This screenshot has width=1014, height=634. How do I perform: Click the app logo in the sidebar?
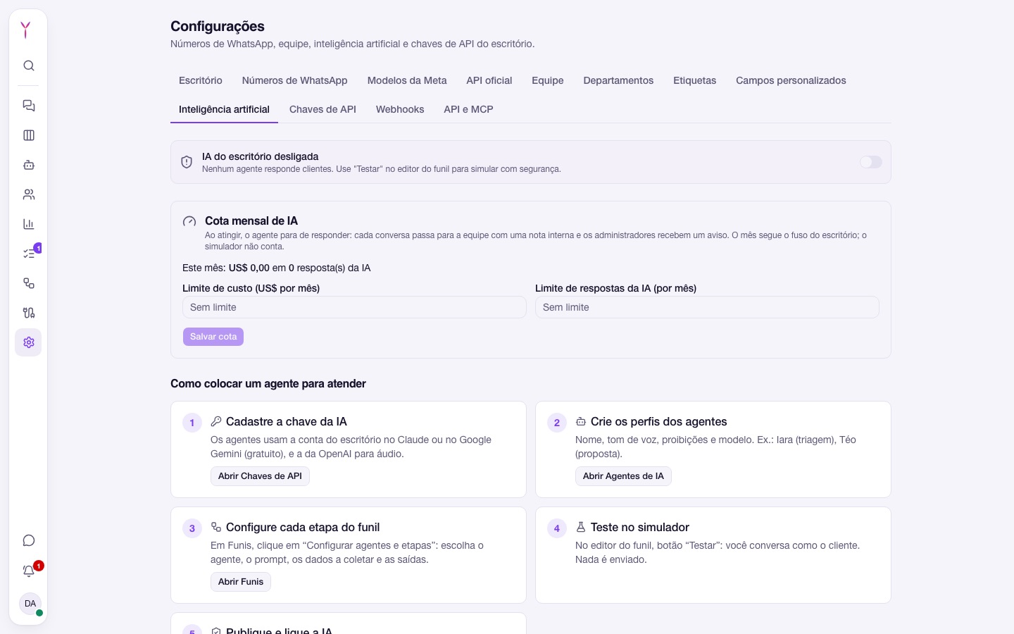(26, 30)
